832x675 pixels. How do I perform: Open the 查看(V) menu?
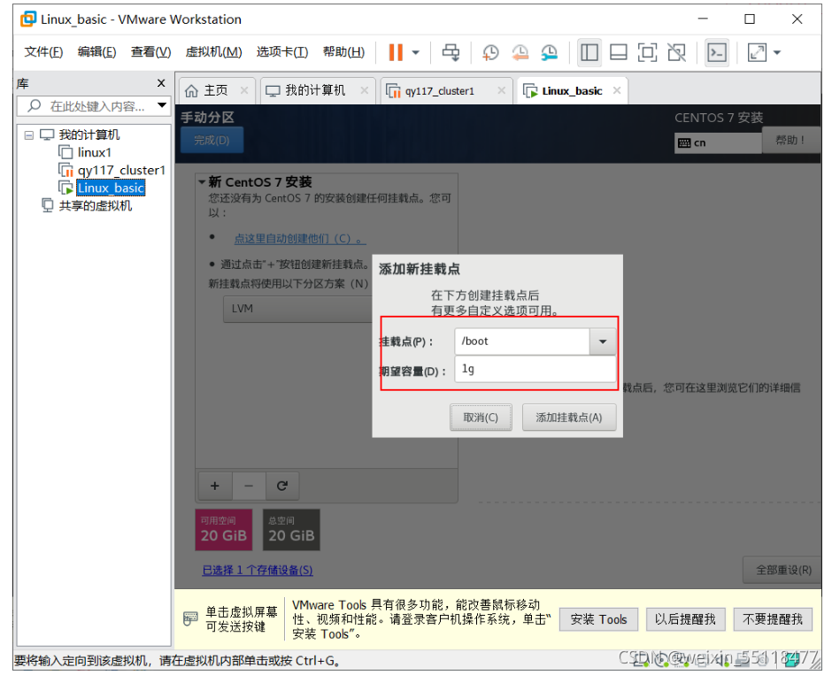click(151, 52)
